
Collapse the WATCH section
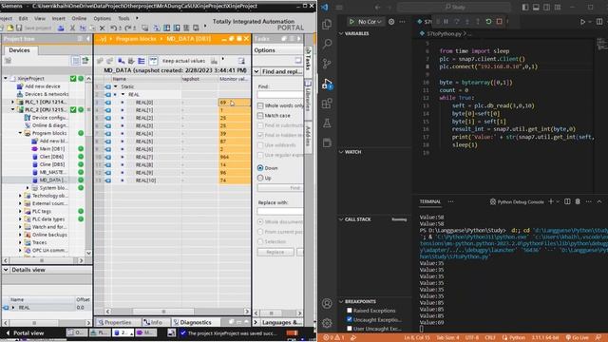coord(341,152)
